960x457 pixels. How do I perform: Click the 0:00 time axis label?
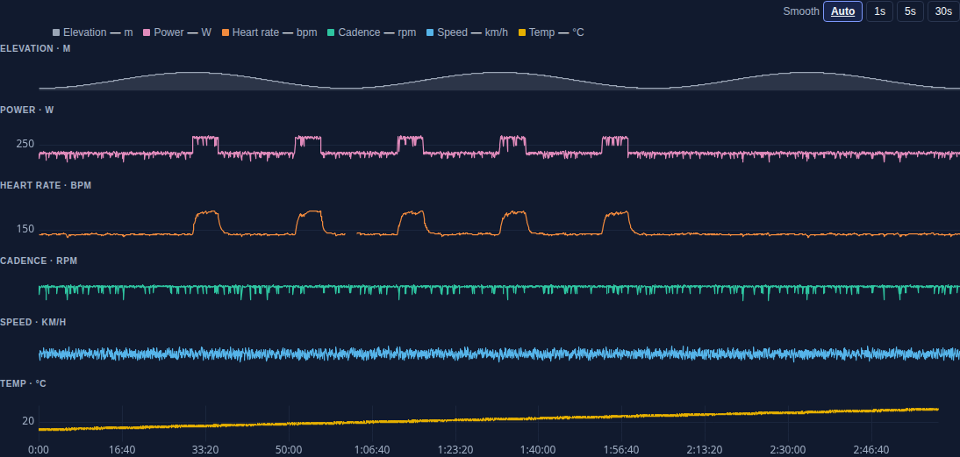[39, 450]
